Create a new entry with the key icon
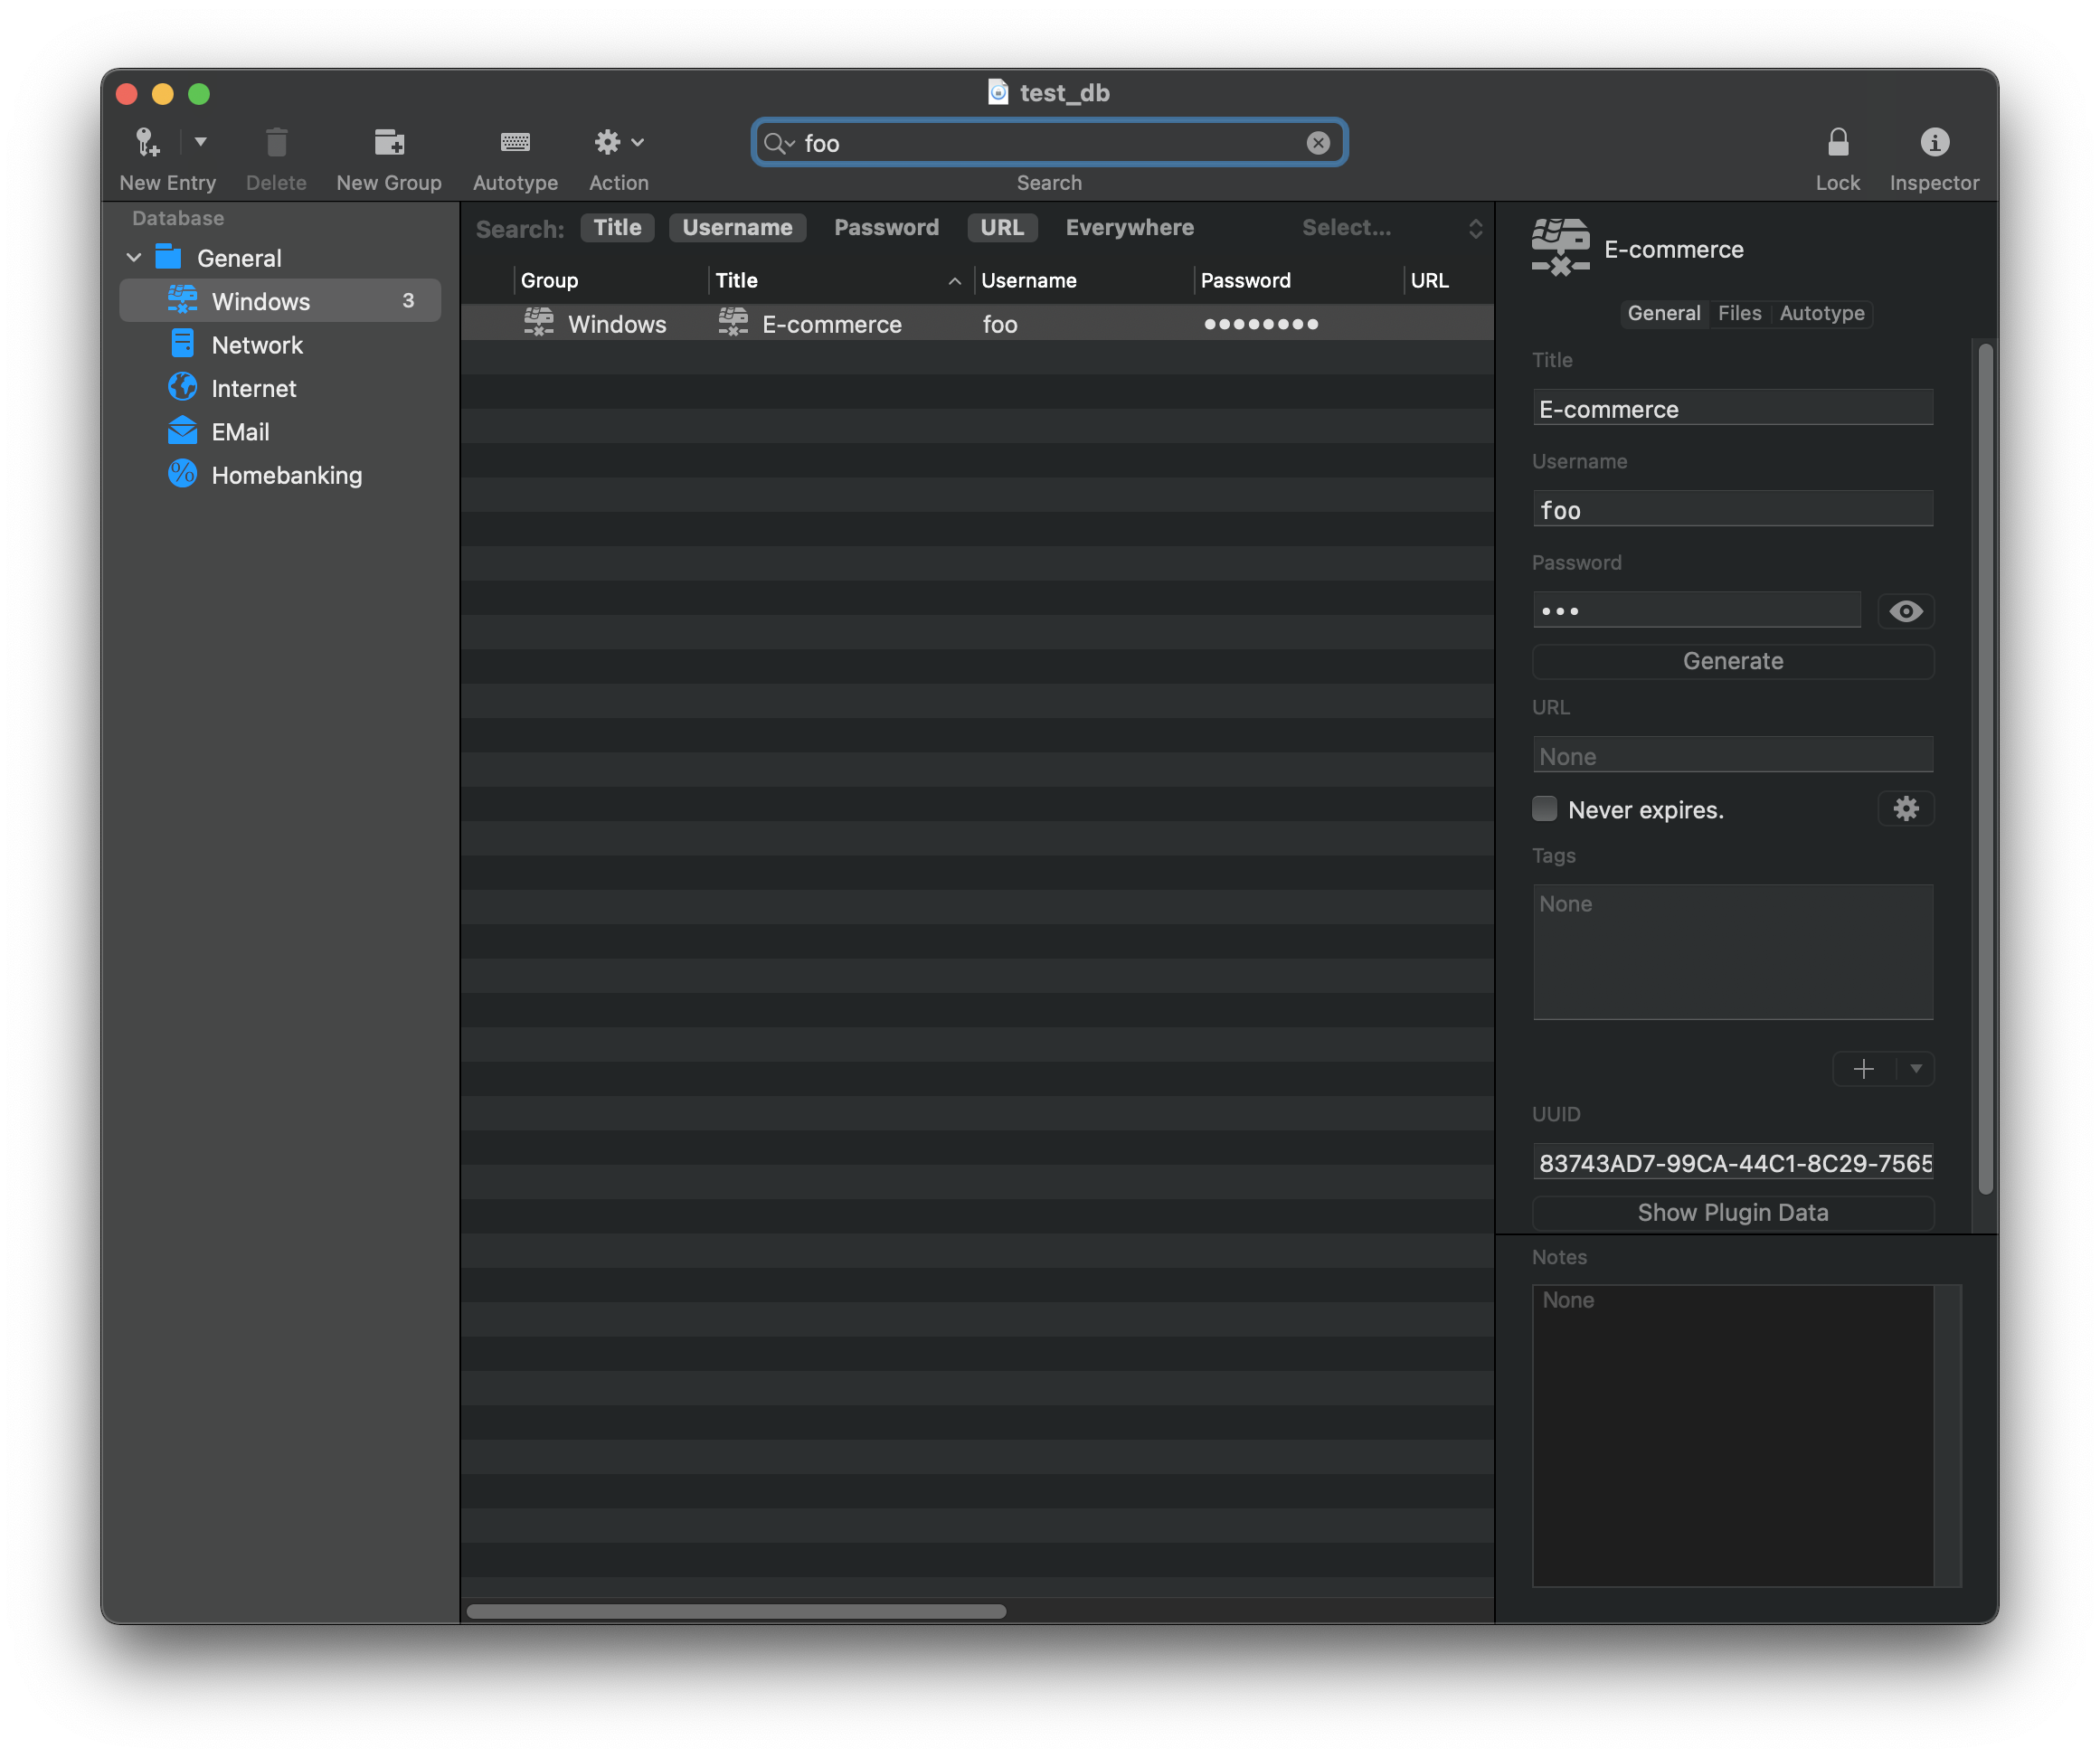2100x1758 pixels. pos(147,143)
